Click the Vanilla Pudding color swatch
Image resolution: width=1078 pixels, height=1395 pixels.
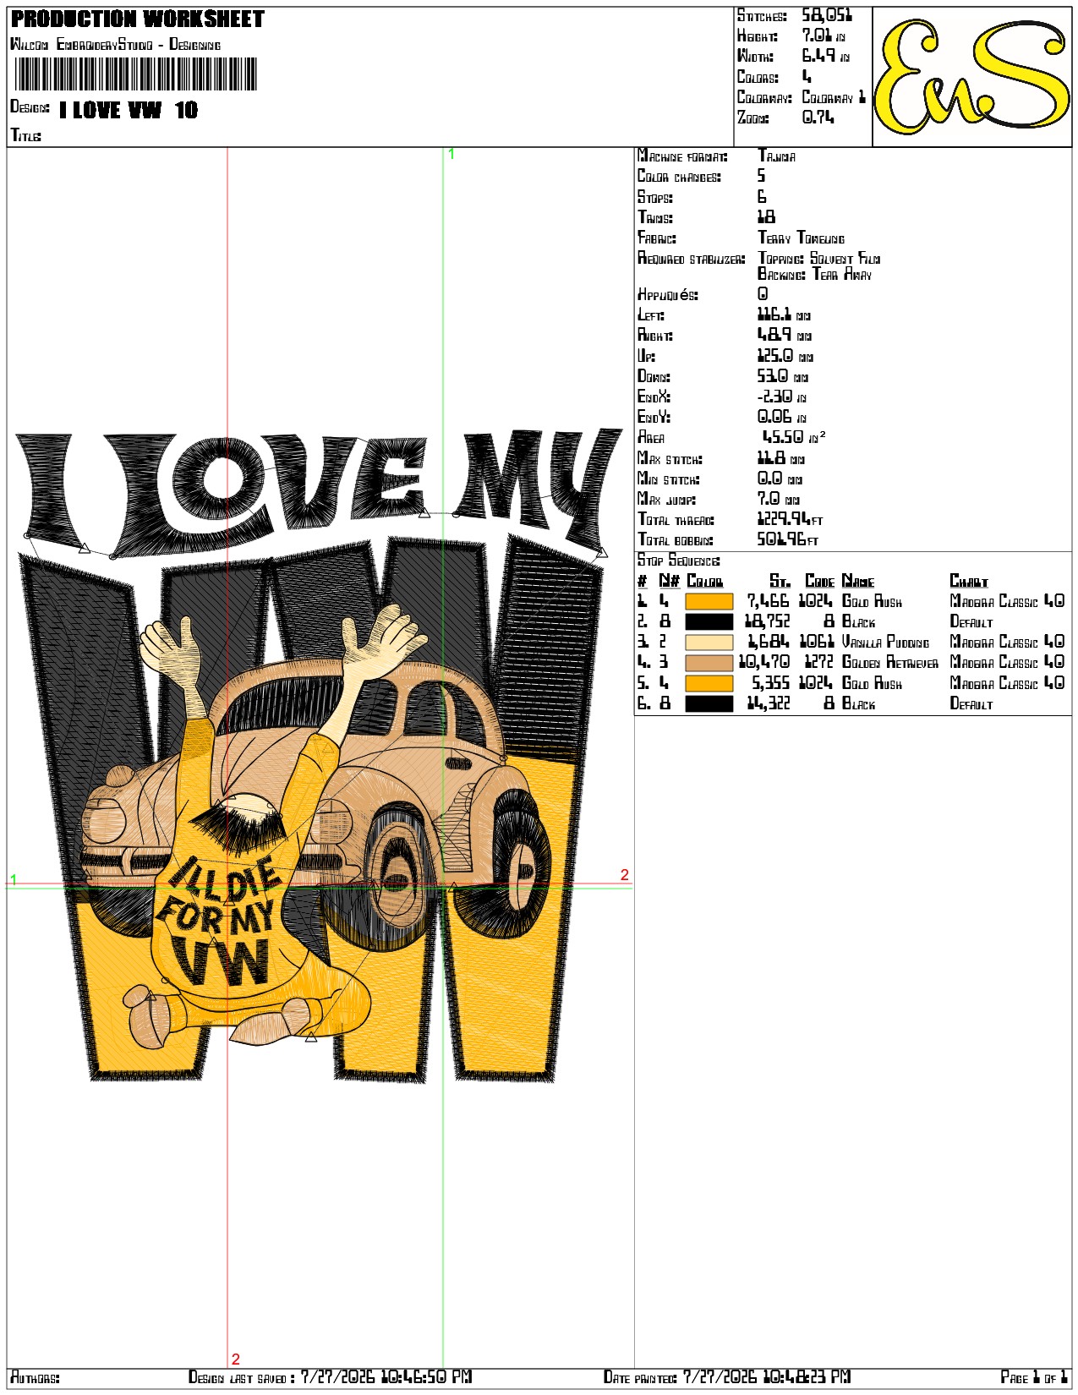(709, 643)
